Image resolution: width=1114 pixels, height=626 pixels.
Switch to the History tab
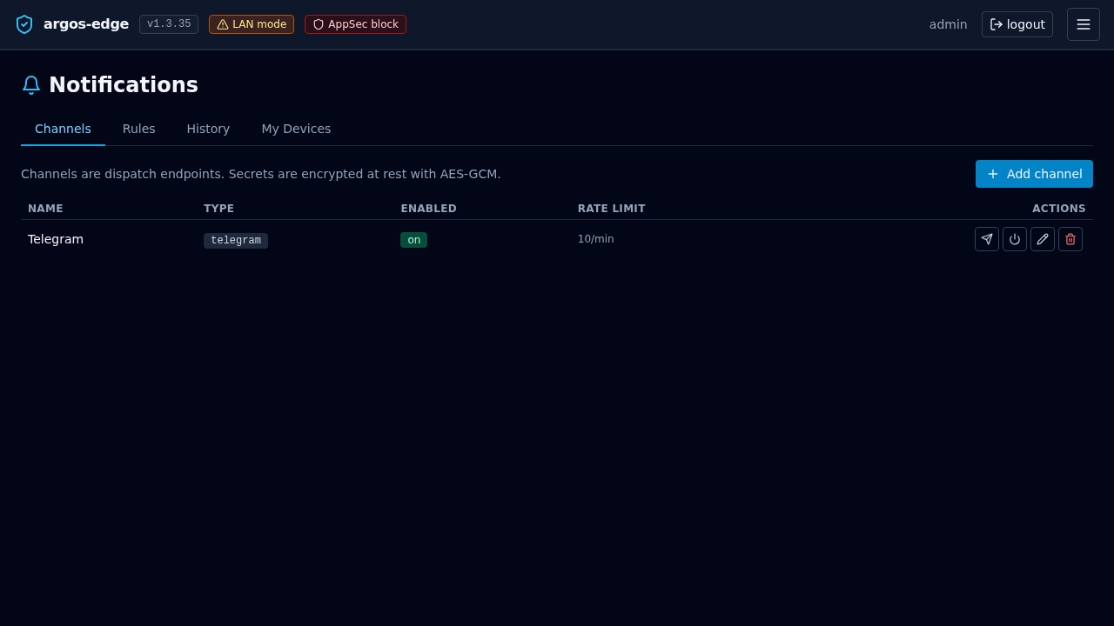coord(209,129)
